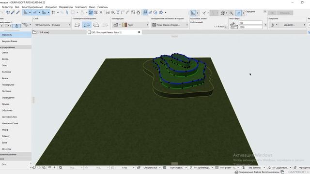Image resolution: width=310 pixels, height=174 pixels.
Task: Open the Параметры menu
Action: (66, 7)
